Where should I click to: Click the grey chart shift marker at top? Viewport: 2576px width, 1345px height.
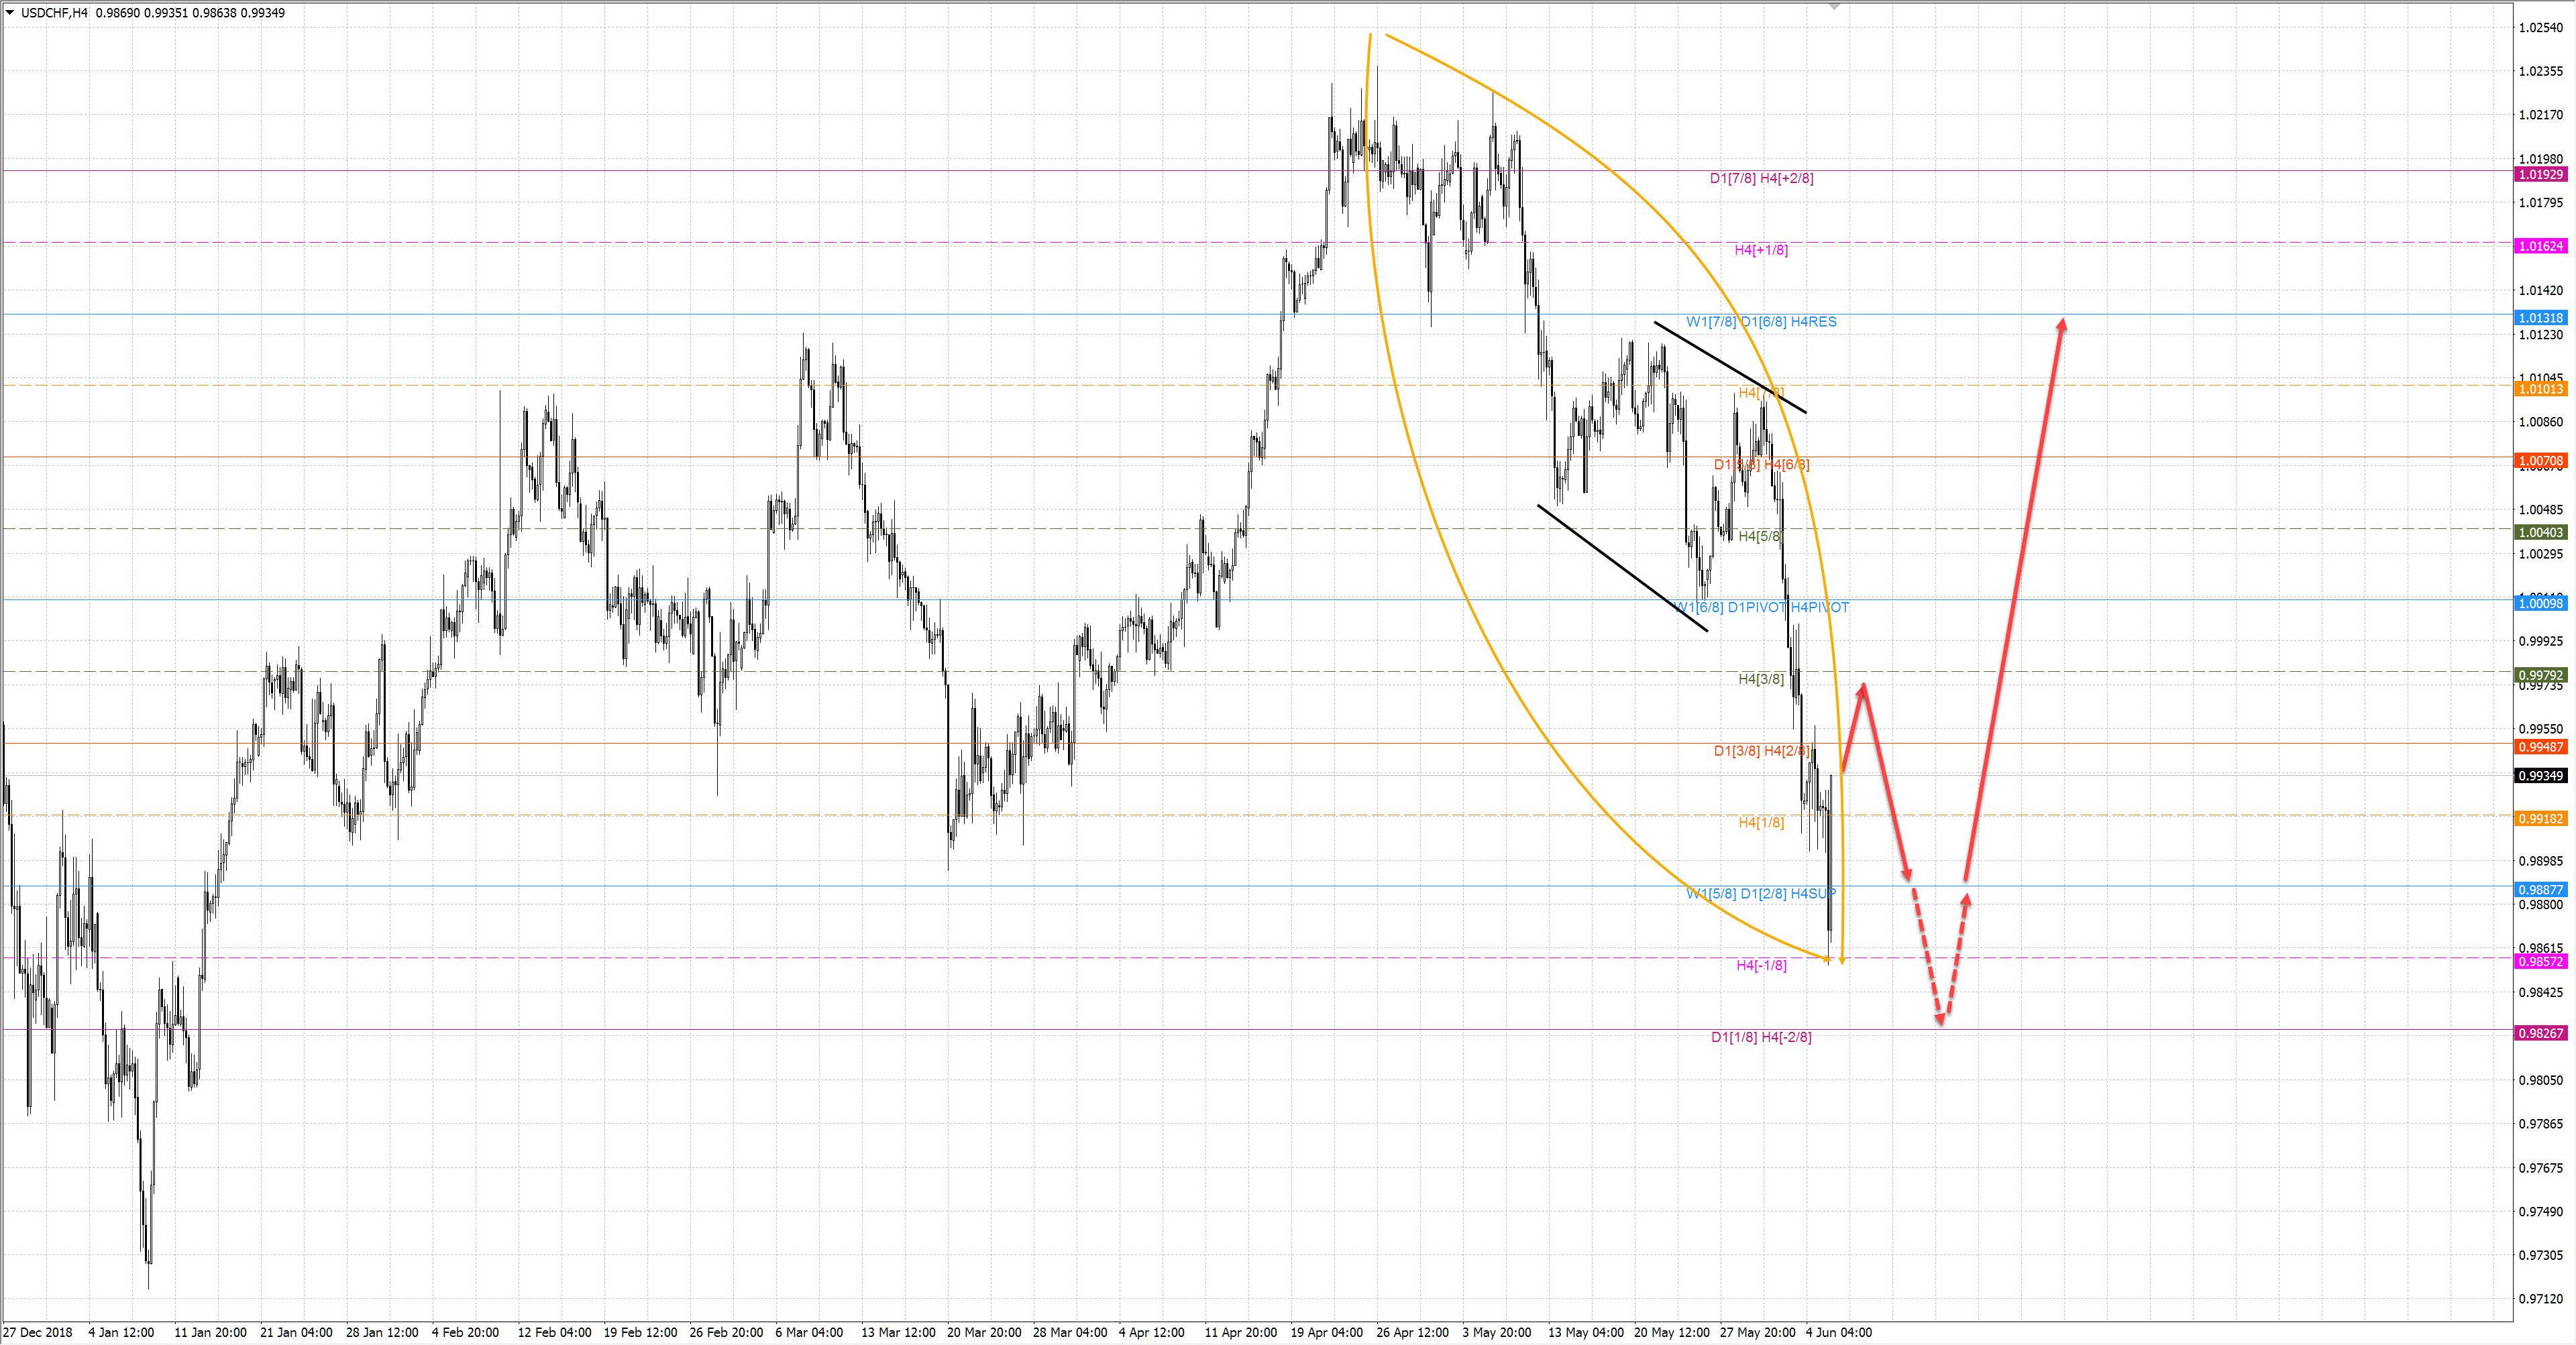(x=1834, y=7)
